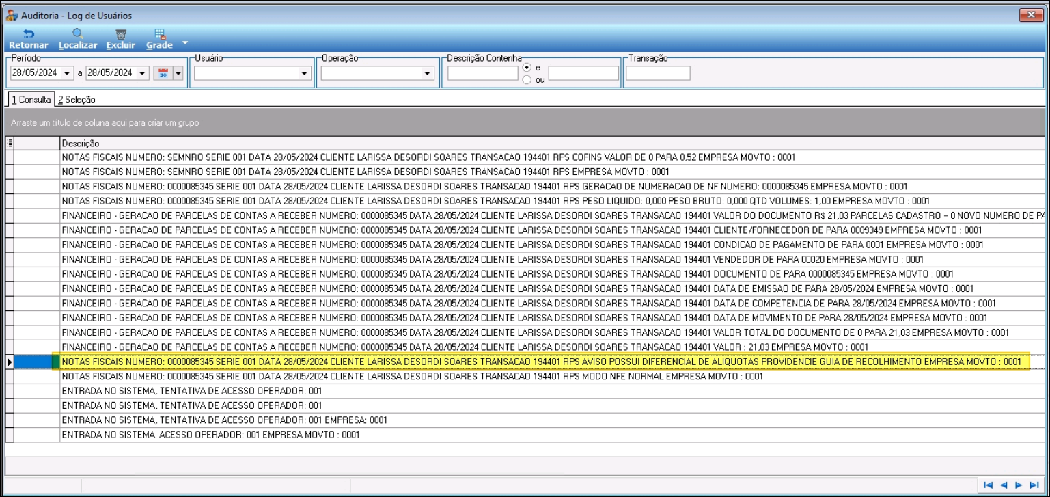
Task: Click the grid column chooser icon
Action: tap(10, 144)
